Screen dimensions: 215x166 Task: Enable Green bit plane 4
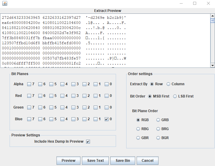coord(62,107)
